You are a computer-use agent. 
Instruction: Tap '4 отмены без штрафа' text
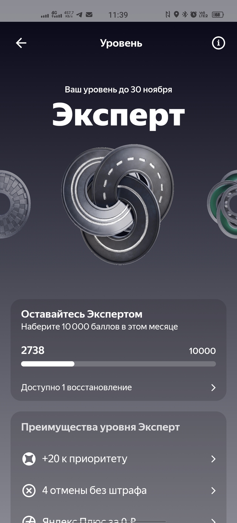(x=94, y=491)
